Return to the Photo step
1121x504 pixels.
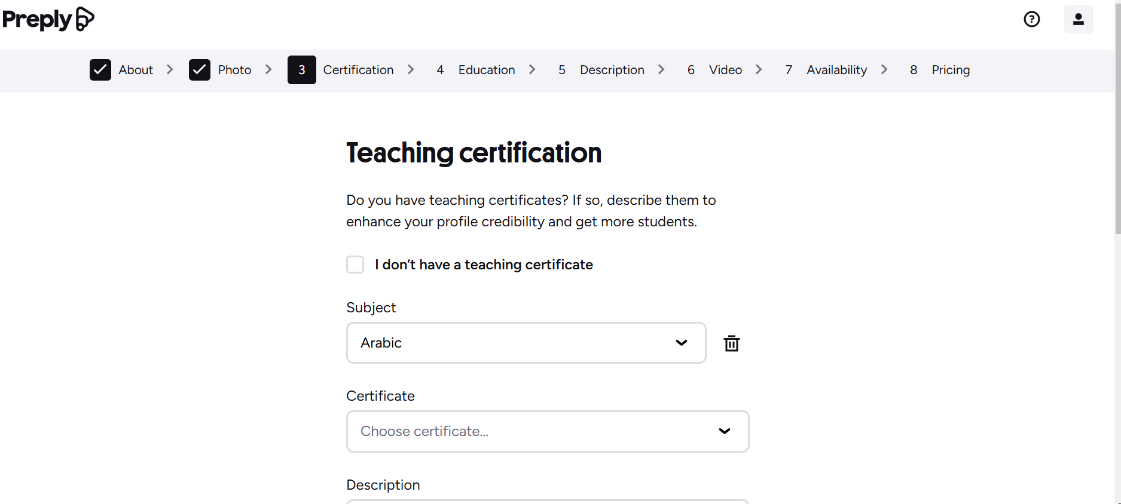234,70
